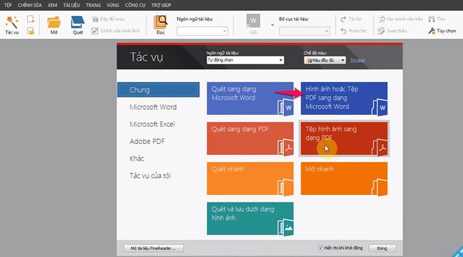The width and height of the screenshot is (463, 257).
Task: Start scanning with the Quét scanner icon
Action: (77, 25)
